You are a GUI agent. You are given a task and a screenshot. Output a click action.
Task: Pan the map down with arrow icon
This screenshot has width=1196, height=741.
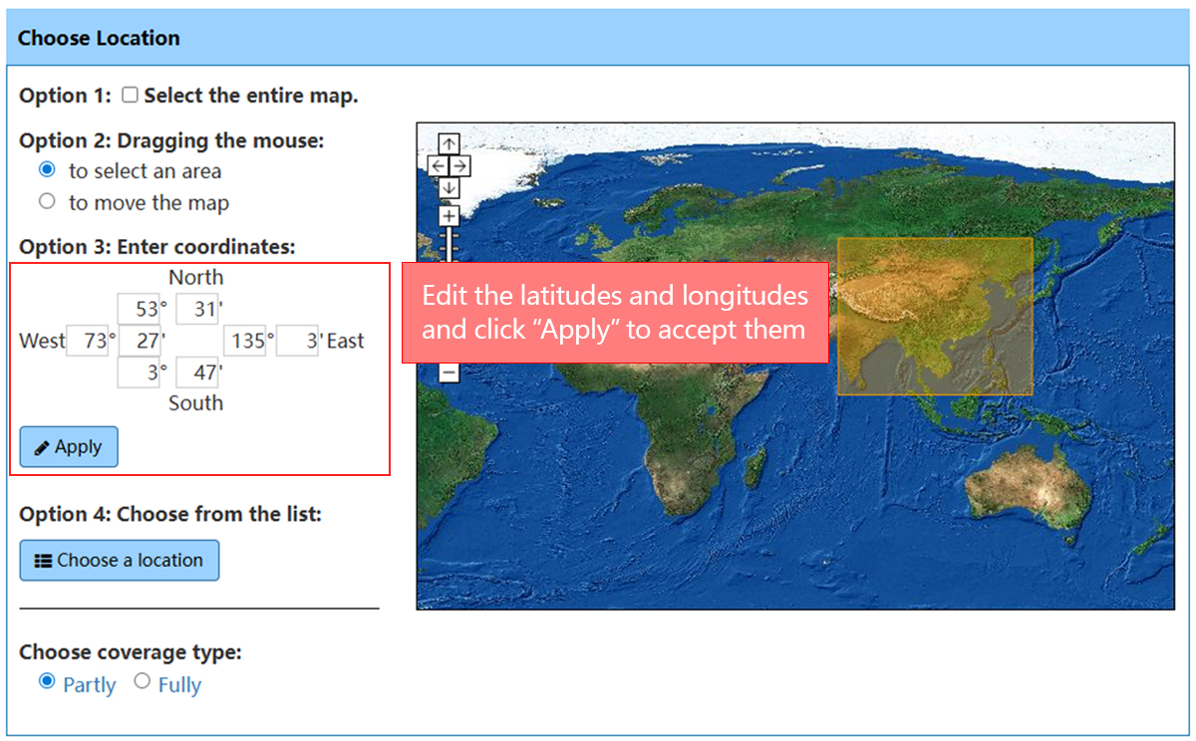(x=448, y=187)
